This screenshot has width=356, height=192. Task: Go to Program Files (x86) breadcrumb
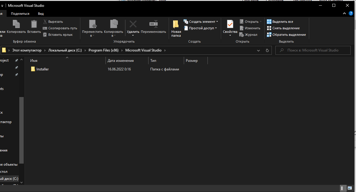point(103,50)
